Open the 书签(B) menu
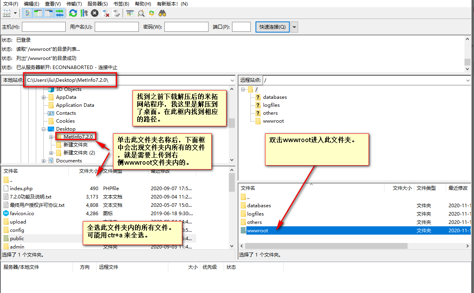474x293 pixels. pos(121,4)
